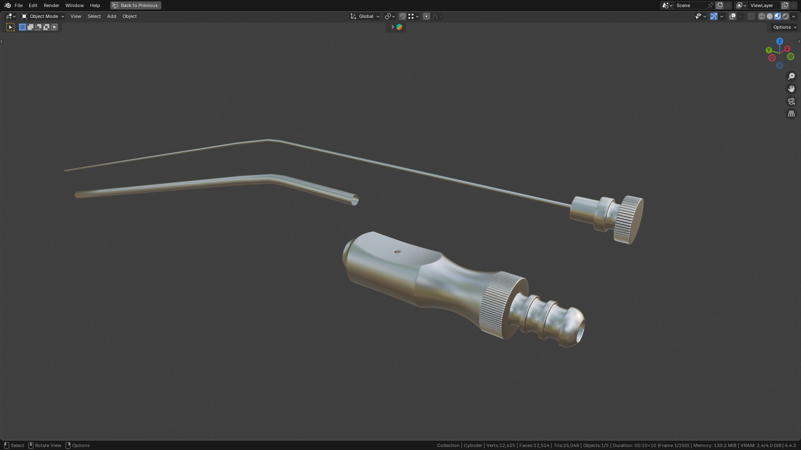Choose 'set new selection' mode icon
The height and width of the screenshot is (450, 801).
tap(23, 27)
